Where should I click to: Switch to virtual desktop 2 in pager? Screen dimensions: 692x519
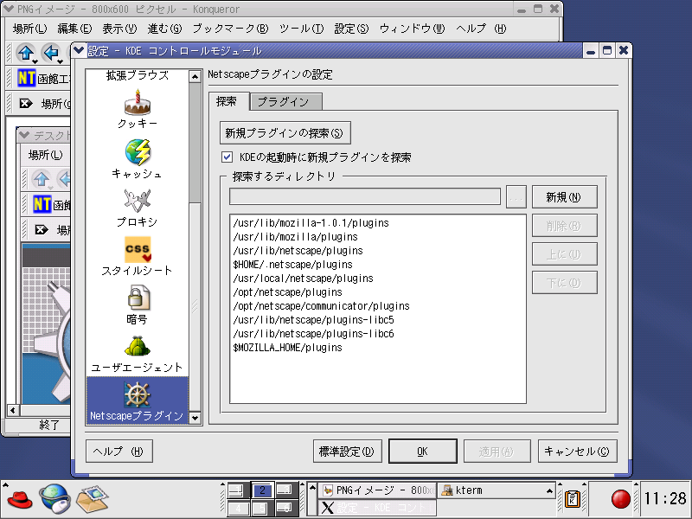coord(263,490)
